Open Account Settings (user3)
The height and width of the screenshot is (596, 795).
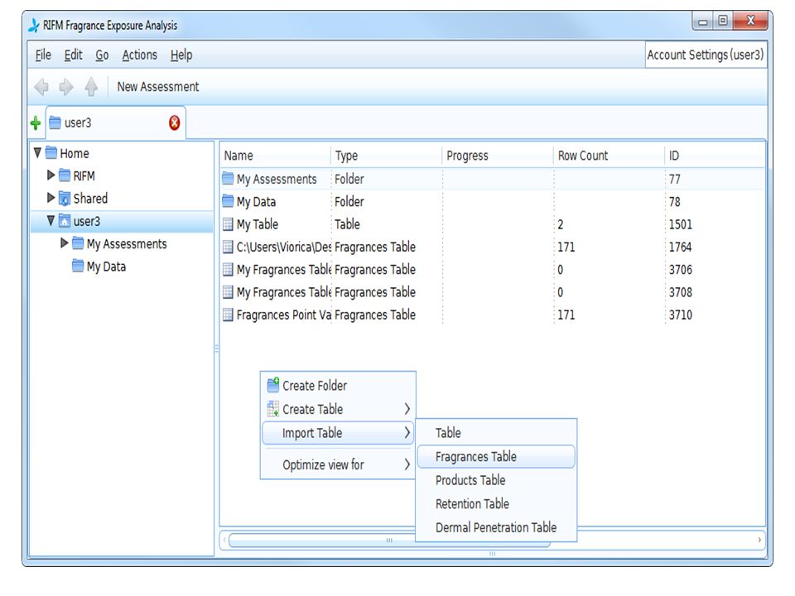pos(706,55)
